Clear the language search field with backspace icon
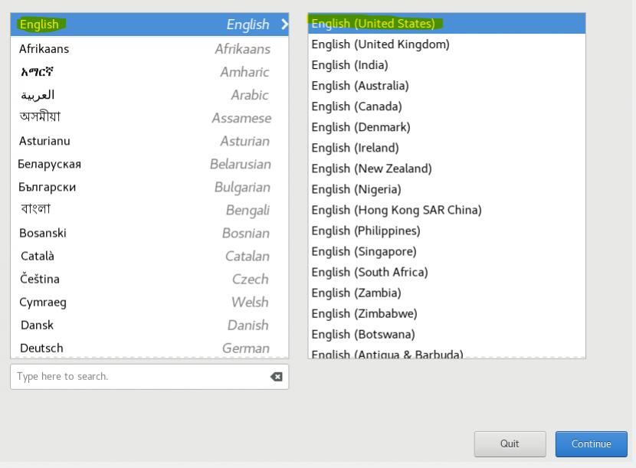 pyautogui.click(x=276, y=377)
